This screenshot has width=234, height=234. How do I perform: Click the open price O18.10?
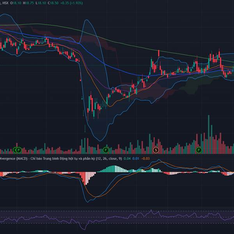click(x=16, y=3)
